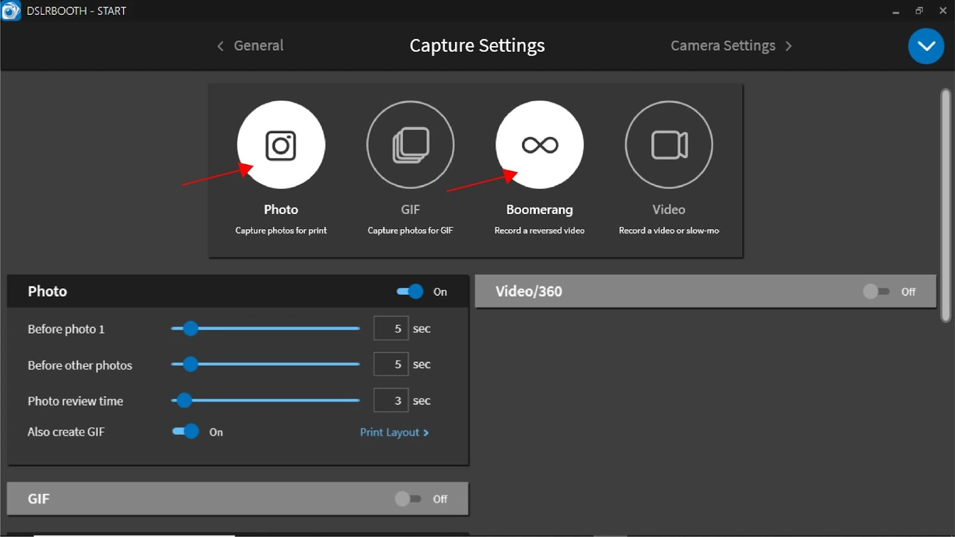Click the right chevron beside Camera Settings
Viewport: 955px width, 537px height.
tap(788, 46)
